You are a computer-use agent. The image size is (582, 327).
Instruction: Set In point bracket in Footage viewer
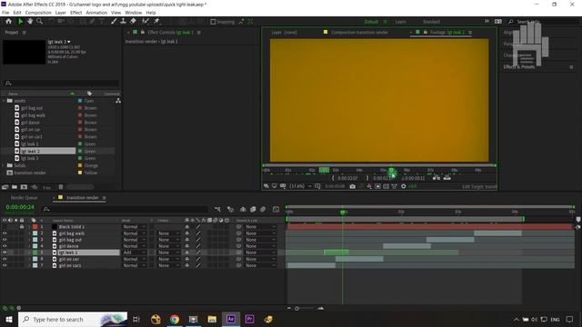tap(333, 178)
